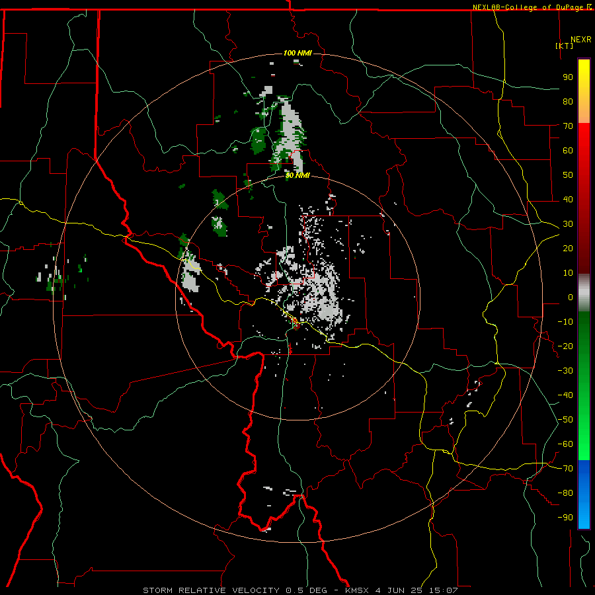Click STORM RELATIVE VELOCITY in the bottom caption

(211, 590)
